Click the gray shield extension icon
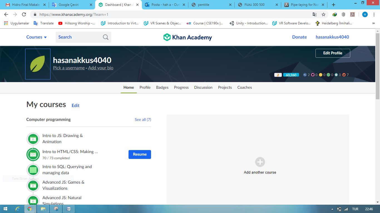The width and height of the screenshot is (380, 213). 344,14
